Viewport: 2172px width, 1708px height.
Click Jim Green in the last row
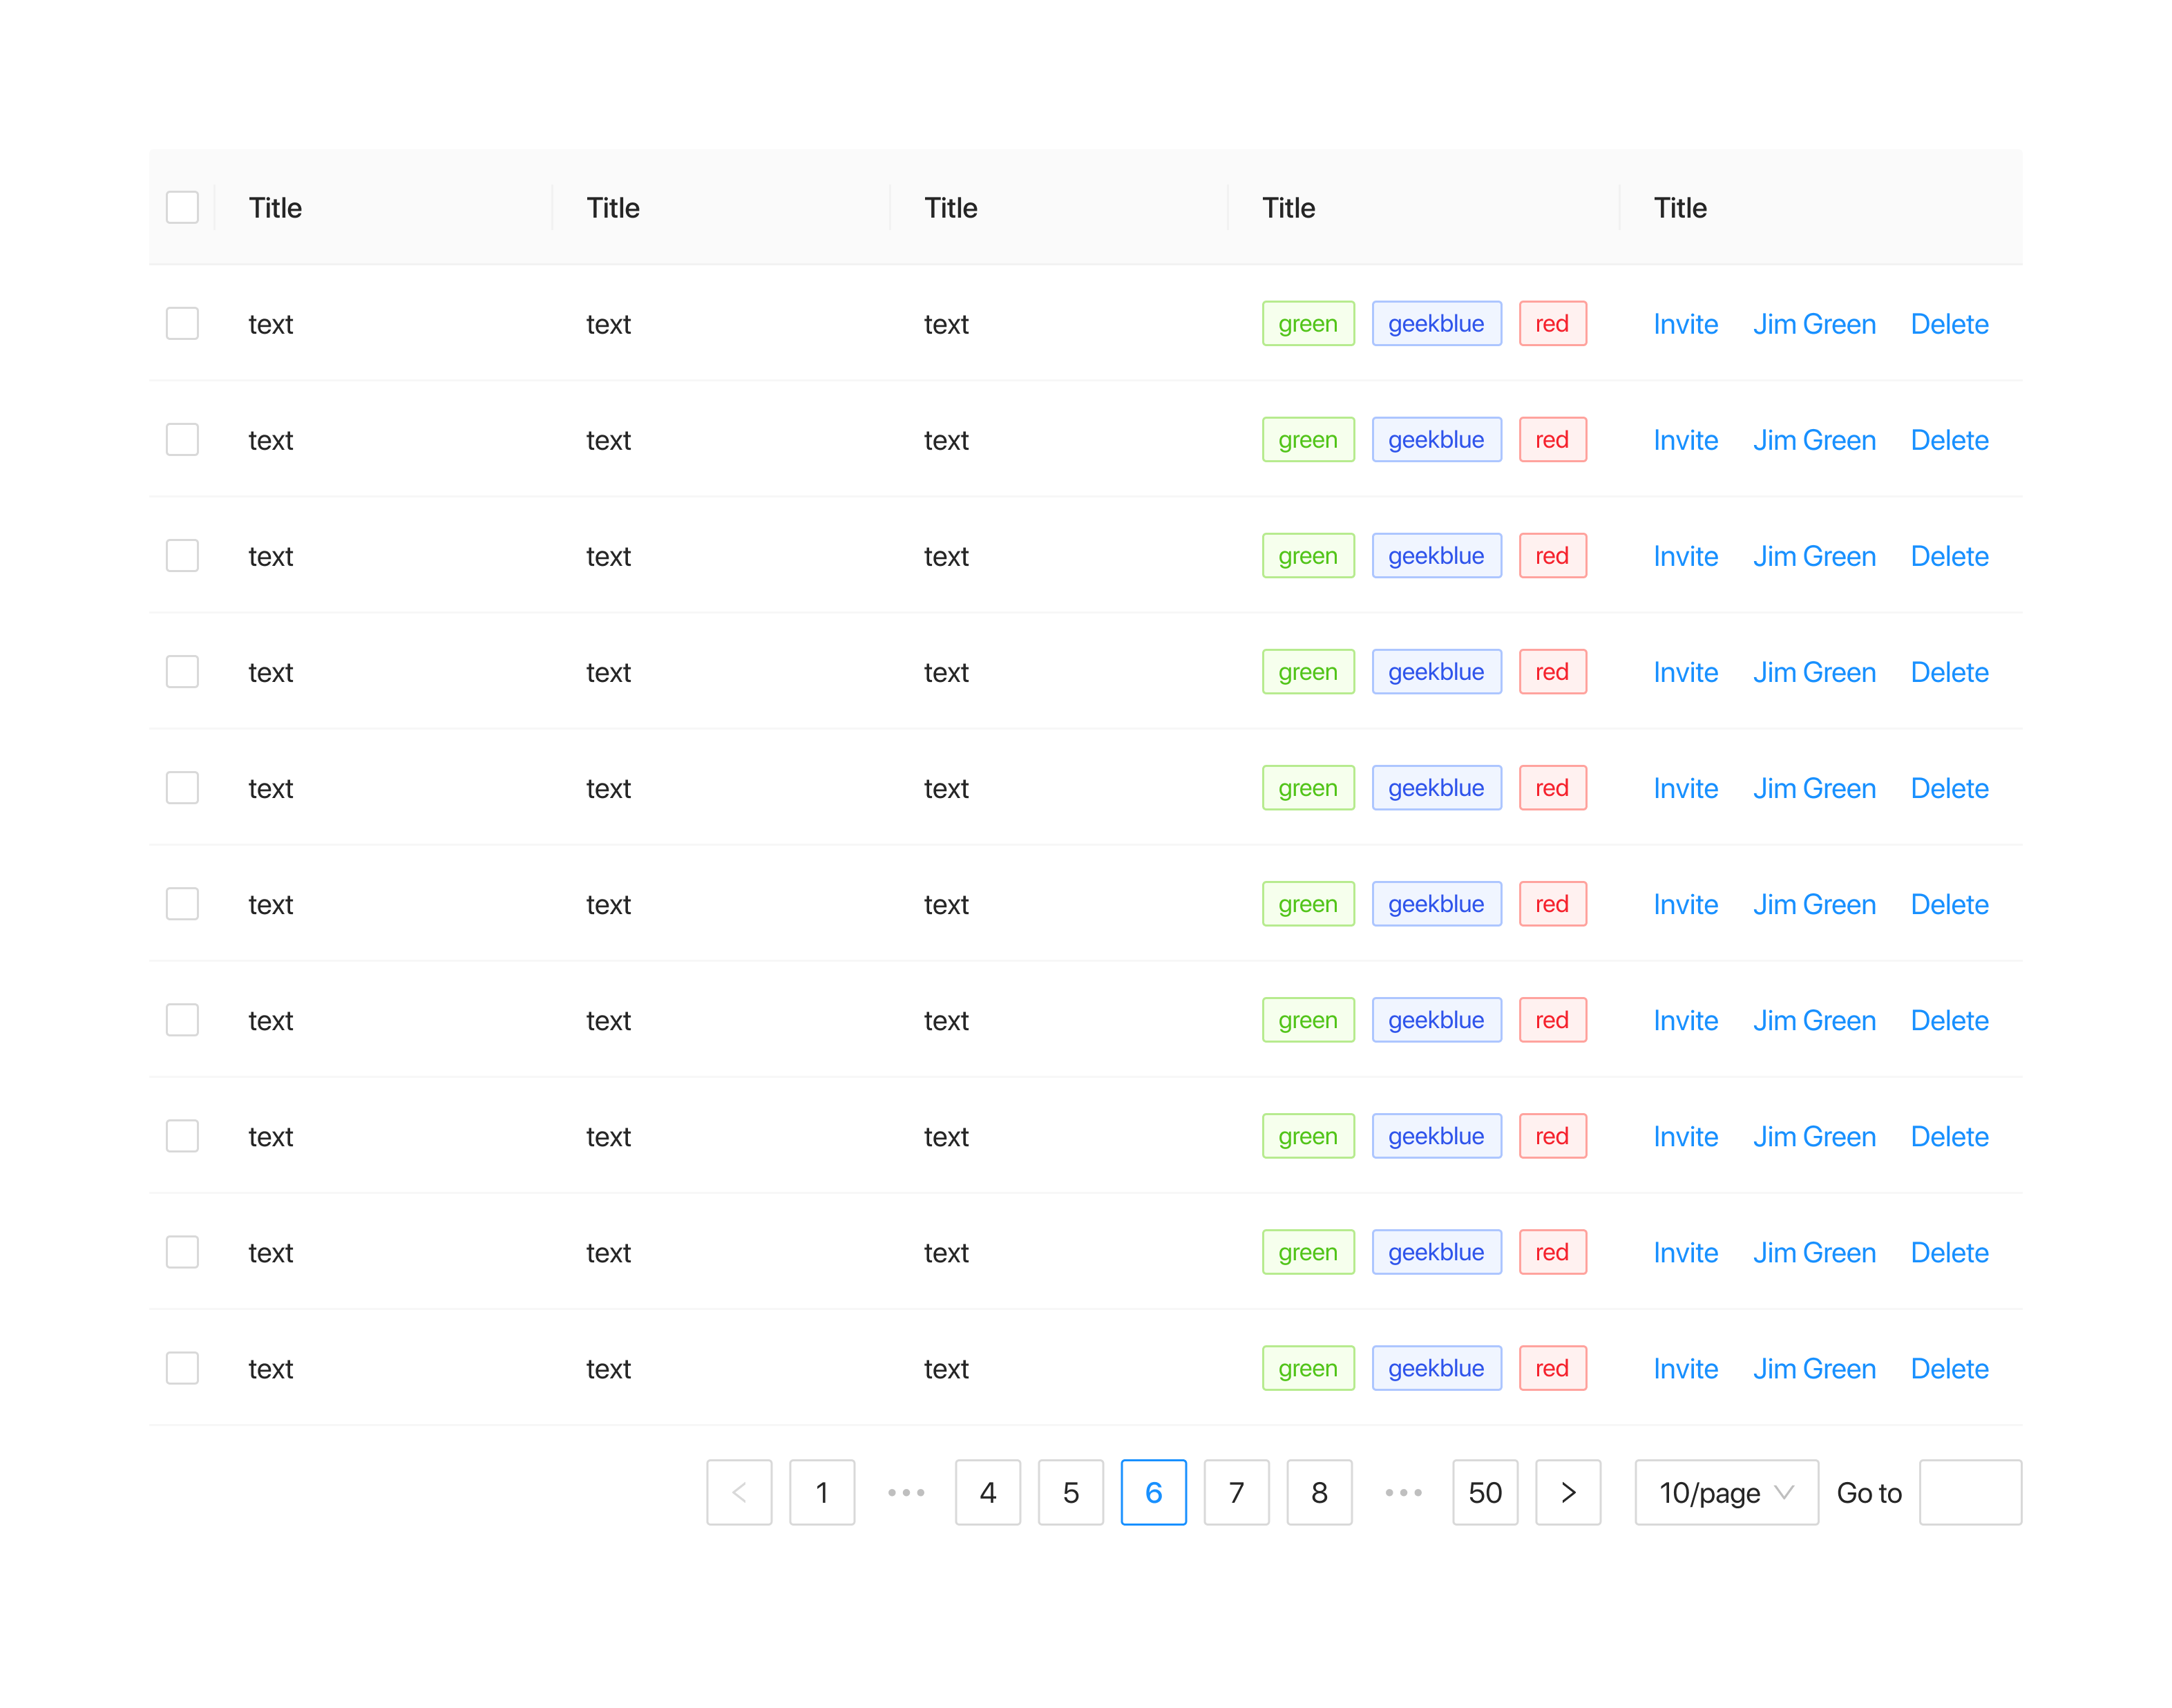(1814, 1368)
